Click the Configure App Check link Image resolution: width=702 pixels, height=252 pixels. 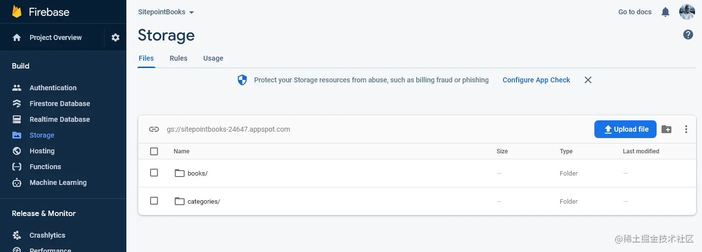coord(536,80)
